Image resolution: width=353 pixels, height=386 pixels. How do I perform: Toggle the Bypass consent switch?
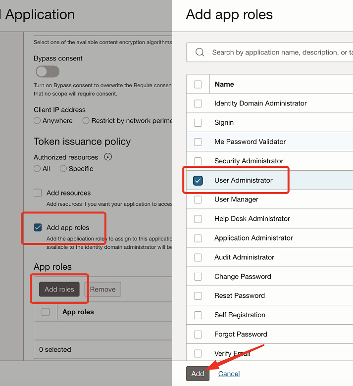(48, 72)
